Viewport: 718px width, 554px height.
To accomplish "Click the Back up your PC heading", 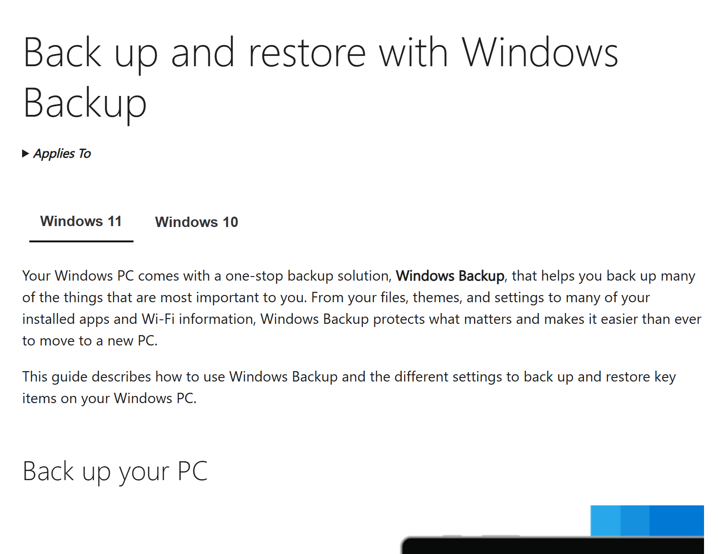I will click(115, 471).
